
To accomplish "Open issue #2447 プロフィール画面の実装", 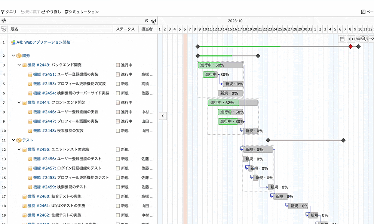I will tap(65, 121).
